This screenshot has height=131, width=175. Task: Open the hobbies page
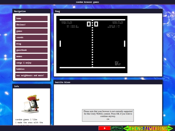[31, 69]
